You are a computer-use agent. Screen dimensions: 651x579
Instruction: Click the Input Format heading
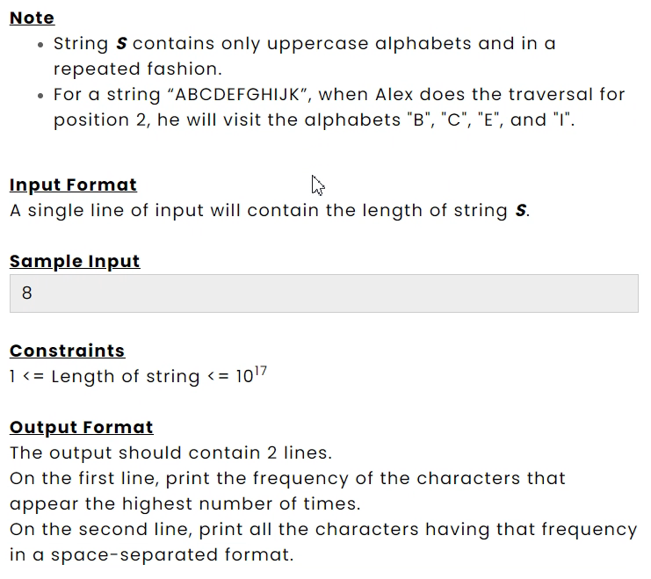click(73, 185)
